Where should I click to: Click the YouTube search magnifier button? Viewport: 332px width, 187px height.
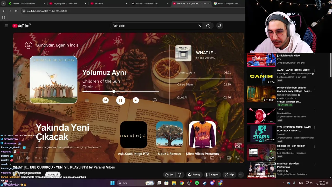(x=208, y=26)
